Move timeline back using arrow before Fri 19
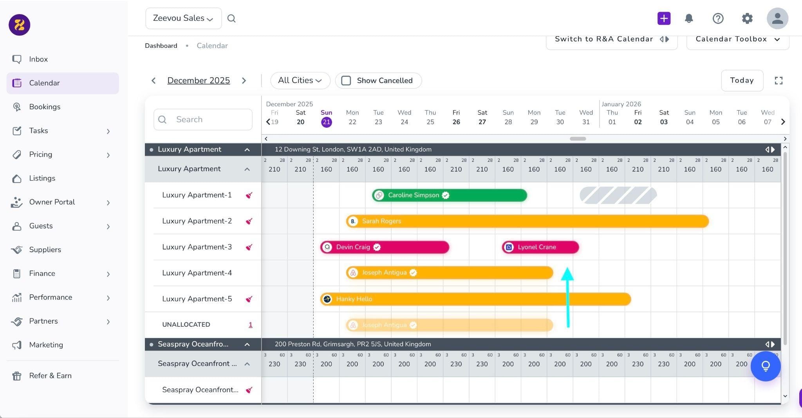Image resolution: width=802 pixels, height=418 pixels. click(x=268, y=122)
